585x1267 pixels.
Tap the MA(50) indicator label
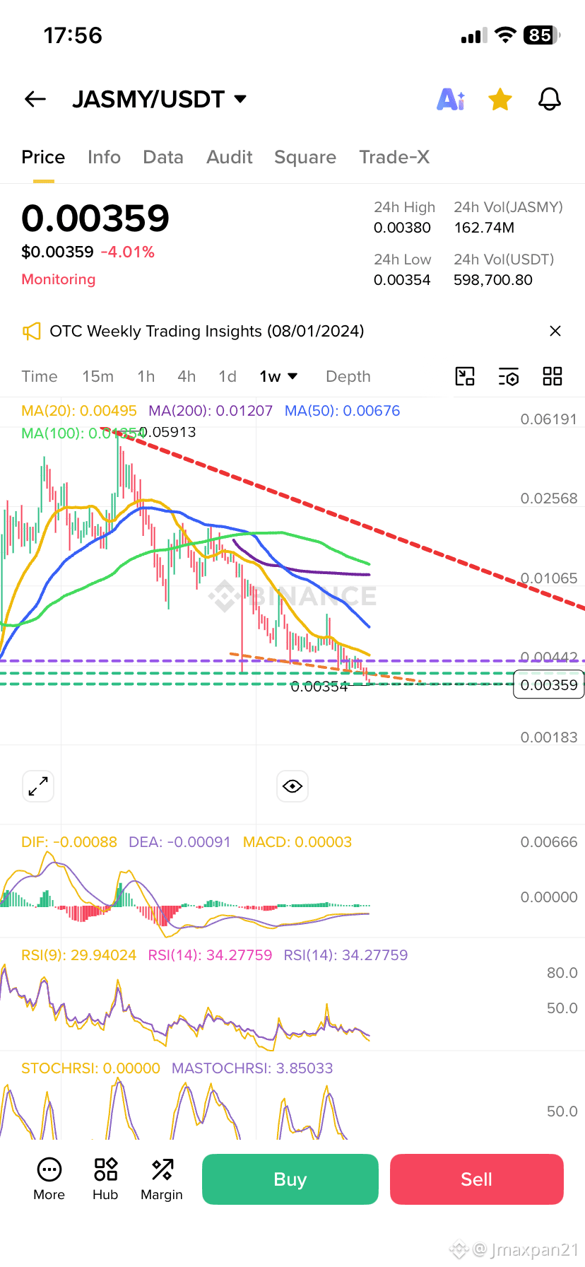pos(343,411)
